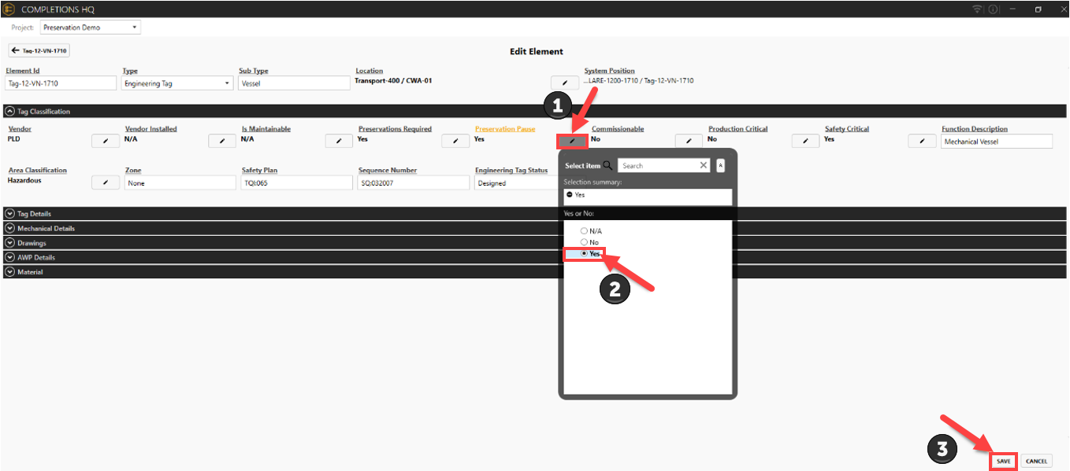1070x471 pixels.
Task: Click the Preservations Required edit pencil
Action: [x=455, y=141]
